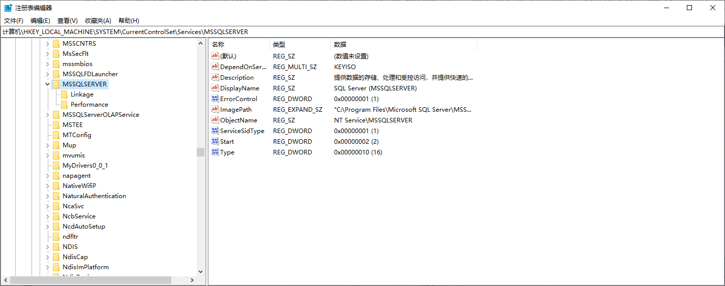Select the Start value name
This screenshot has width=725, height=286.
227,141
